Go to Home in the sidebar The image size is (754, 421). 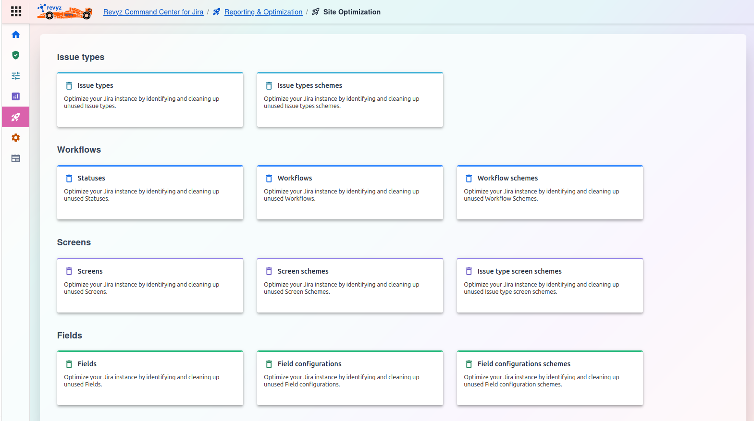coord(16,35)
